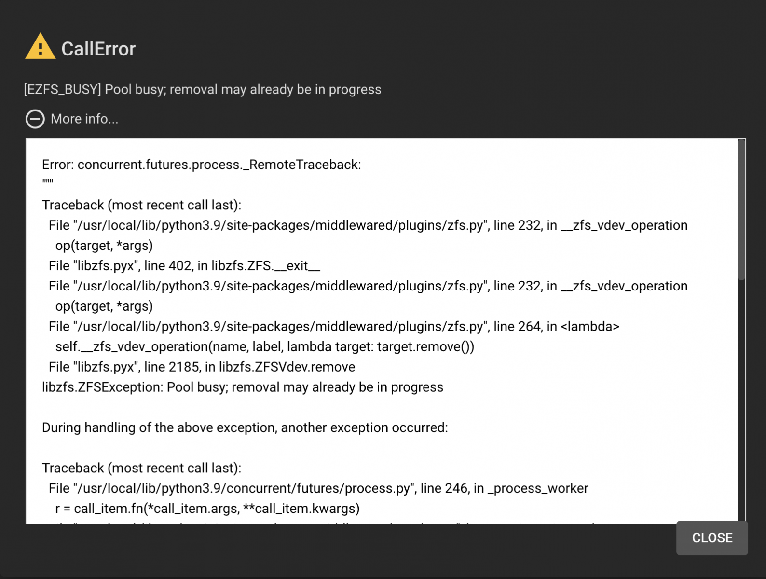Click the first zfs.py line 232 entry

tap(368, 225)
